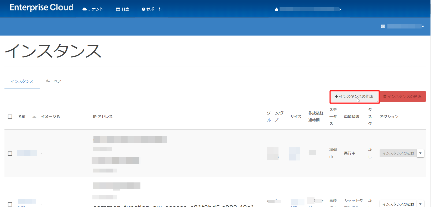Click the イメージ名 column header
The image size is (431, 207).
pos(50,117)
